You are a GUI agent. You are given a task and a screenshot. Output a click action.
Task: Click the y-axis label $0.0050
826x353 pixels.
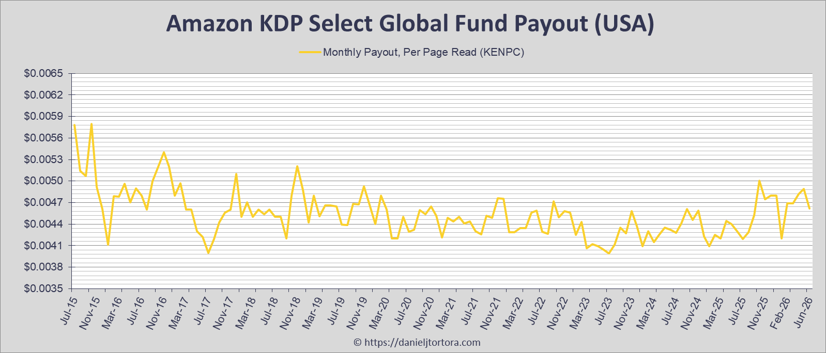(x=43, y=181)
